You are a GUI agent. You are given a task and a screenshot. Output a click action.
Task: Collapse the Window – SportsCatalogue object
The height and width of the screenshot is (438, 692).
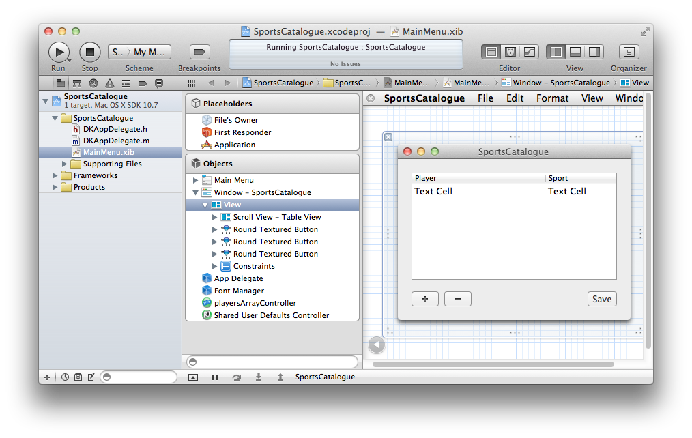click(x=195, y=193)
